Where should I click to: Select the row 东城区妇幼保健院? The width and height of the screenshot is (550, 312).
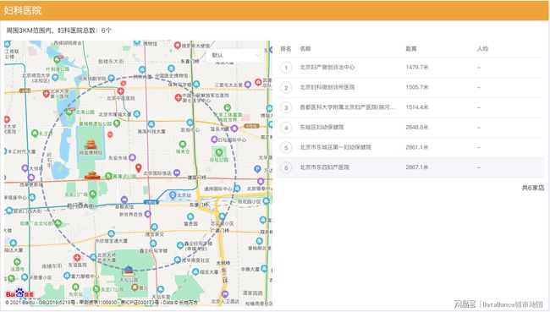[x=410, y=128]
